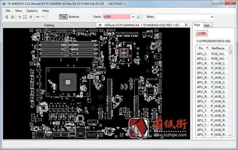Select the highlighted U300 chip on the board
The image size is (238, 150).
[x=124, y=53]
